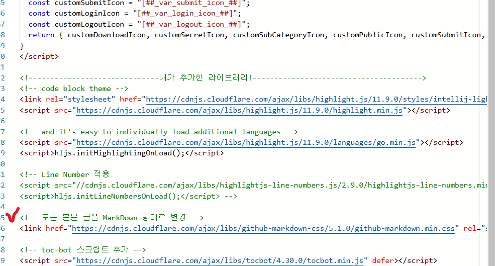Follow the highlight.min.js CDN URL
The image size is (495, 266).
point(239,110)
